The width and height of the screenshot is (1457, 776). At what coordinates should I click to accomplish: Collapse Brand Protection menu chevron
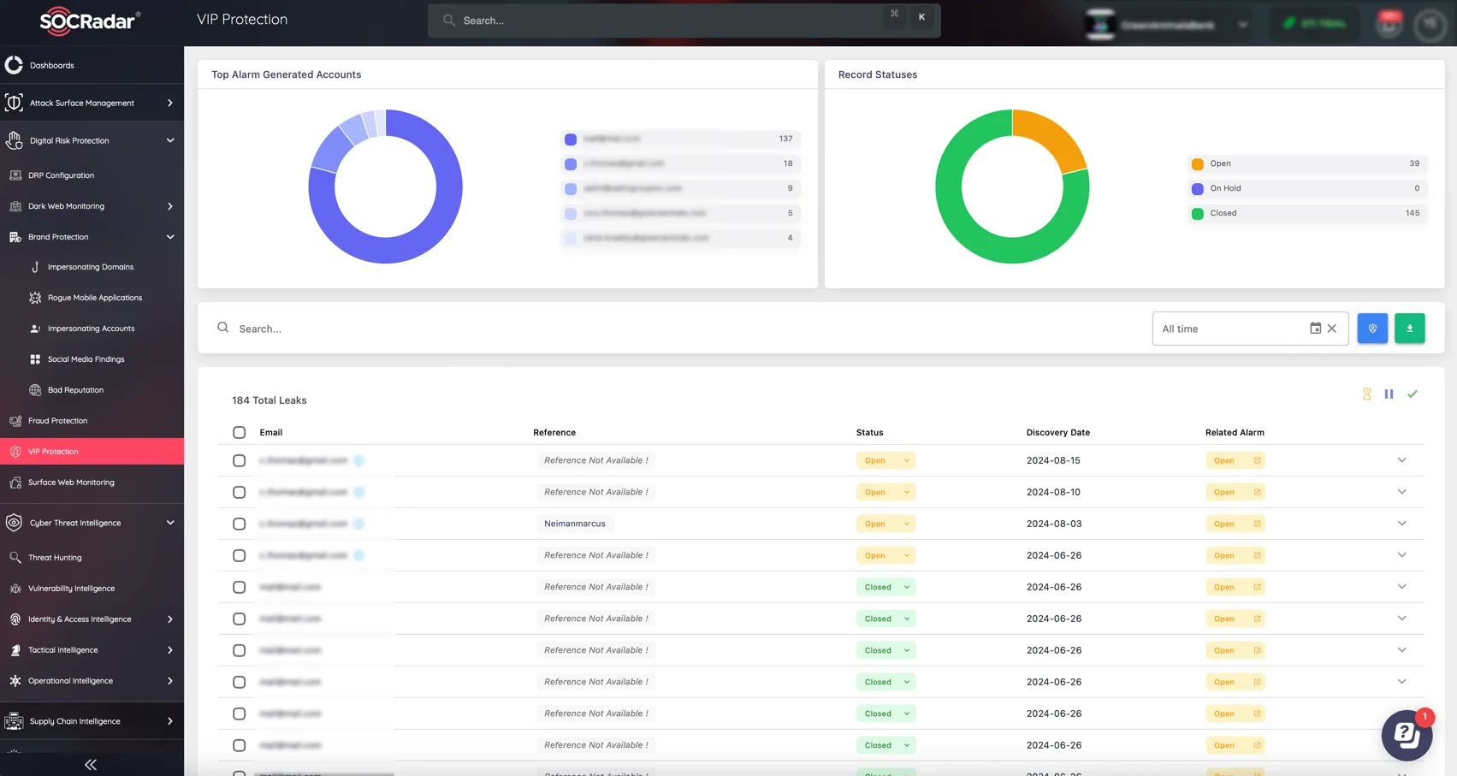point(170,237)
